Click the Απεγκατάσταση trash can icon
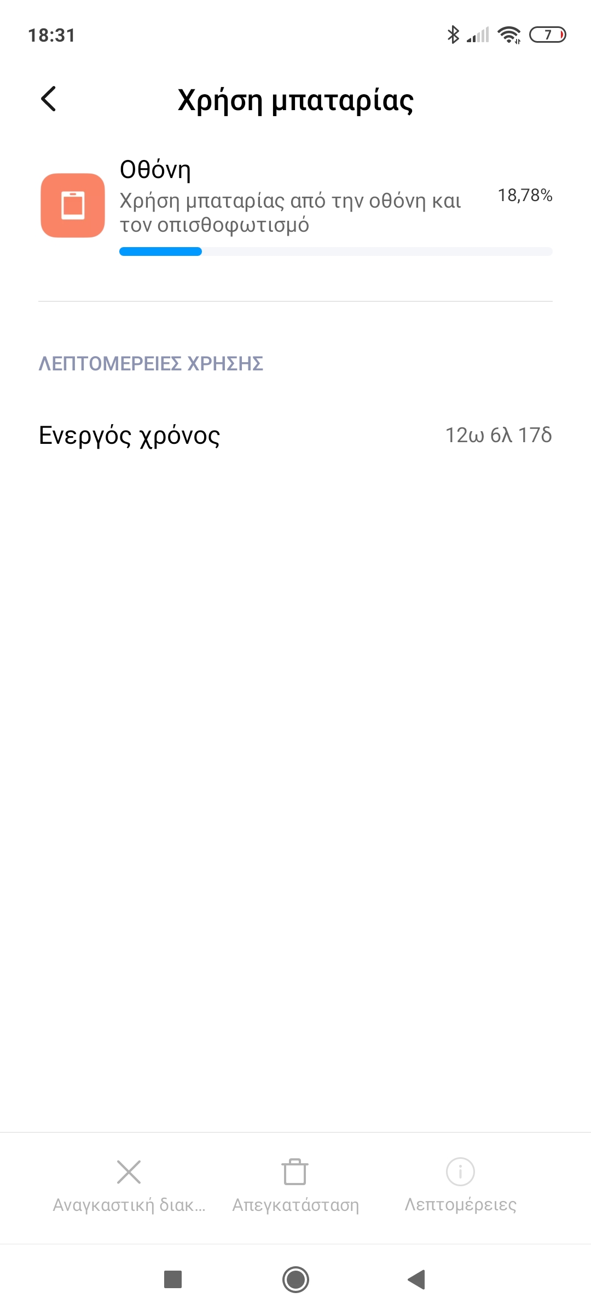The height and width of the screenshot is (1315, 591). (296, 1172)
